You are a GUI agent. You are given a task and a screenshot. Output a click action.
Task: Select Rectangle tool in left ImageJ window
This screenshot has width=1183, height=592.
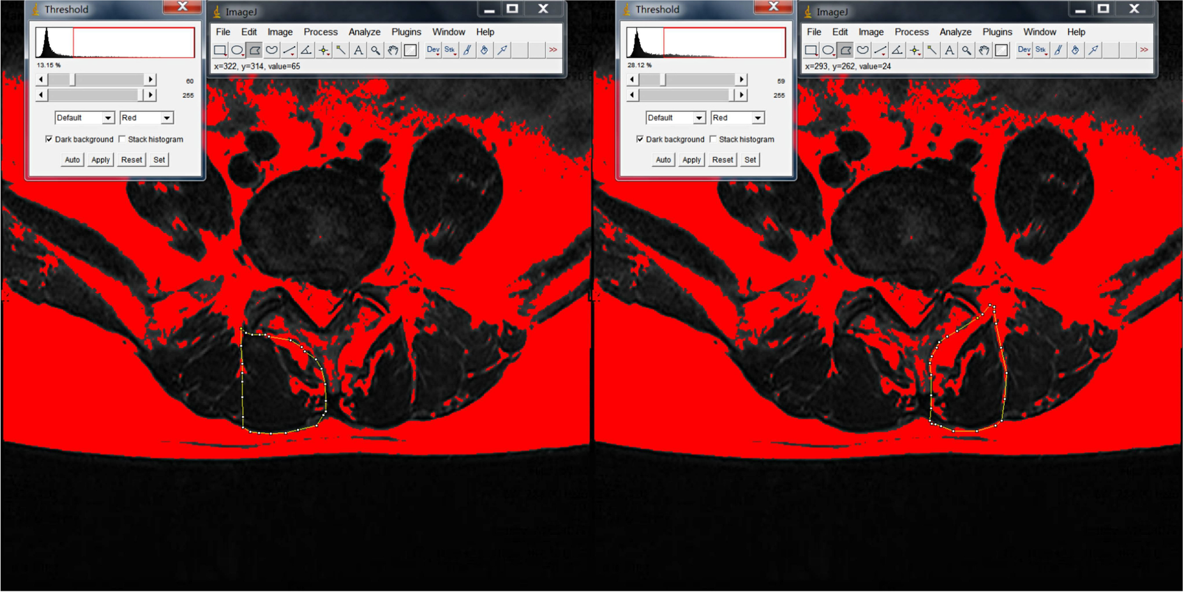[x=220, y=50]
